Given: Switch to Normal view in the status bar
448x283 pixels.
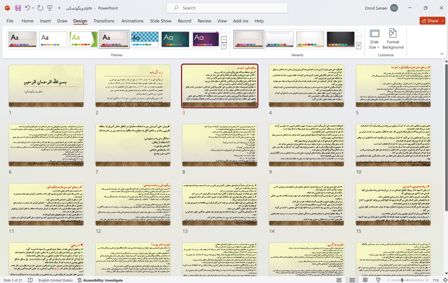Looking at the screenshot, I should coord(339,280).
